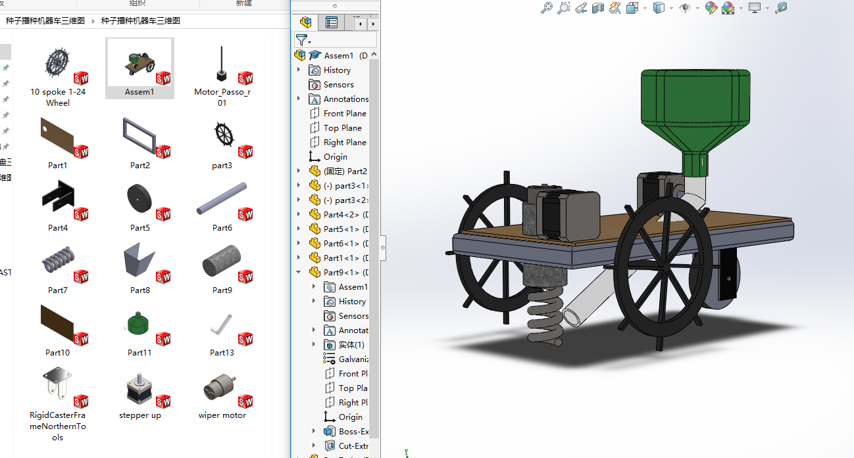The width and height of the screenshot is (854, 458).
Task: Select the Zoom to Area tool
Action: tap(564, 8)
